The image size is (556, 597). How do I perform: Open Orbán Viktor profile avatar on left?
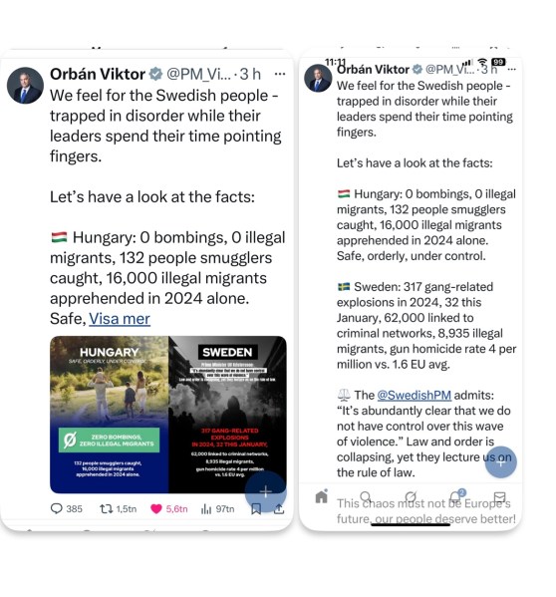25,86
